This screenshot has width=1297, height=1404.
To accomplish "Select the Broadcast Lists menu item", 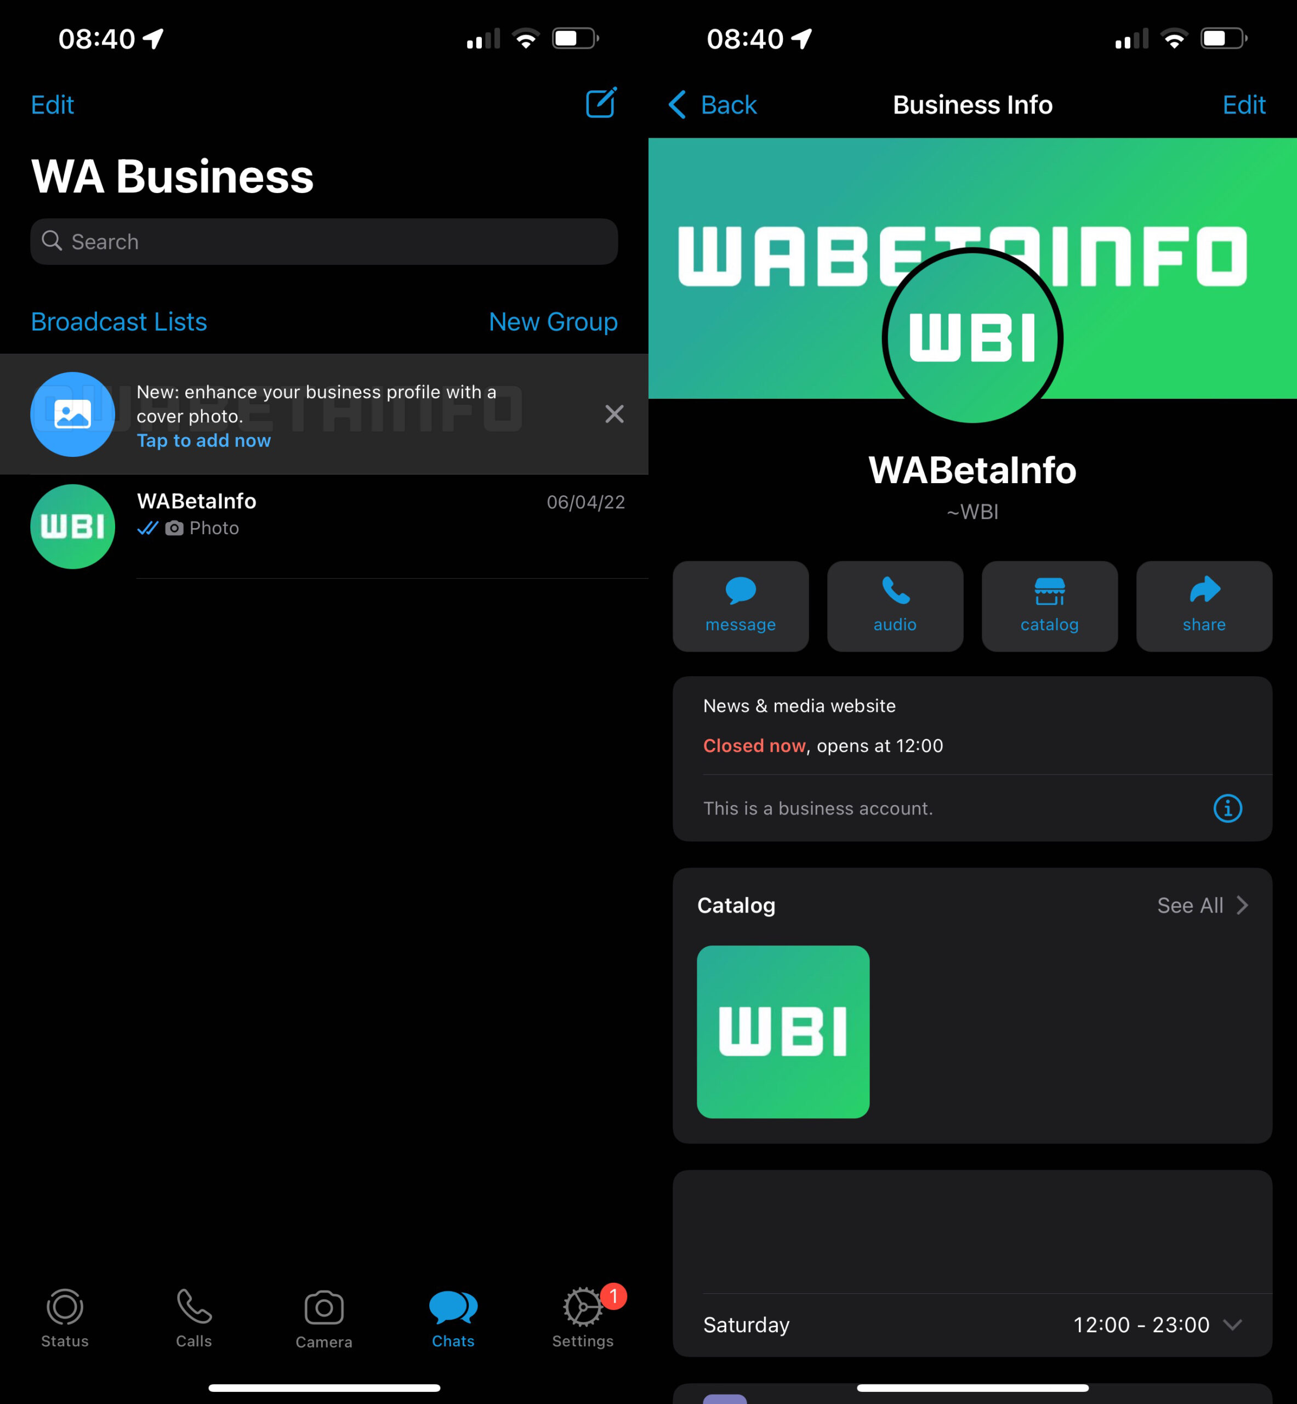I will click(118, 321).
